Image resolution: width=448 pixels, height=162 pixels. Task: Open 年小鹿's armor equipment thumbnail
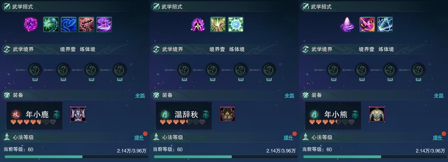click(78, 114)
